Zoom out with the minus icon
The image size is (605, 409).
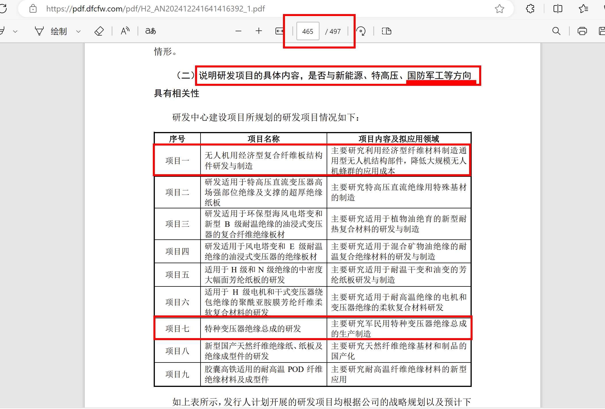(238, 31)
